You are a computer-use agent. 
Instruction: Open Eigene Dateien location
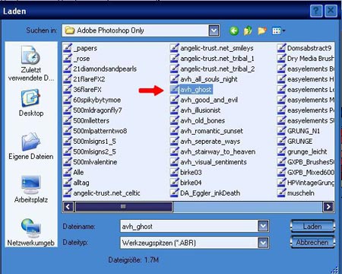tap(31, 146)
